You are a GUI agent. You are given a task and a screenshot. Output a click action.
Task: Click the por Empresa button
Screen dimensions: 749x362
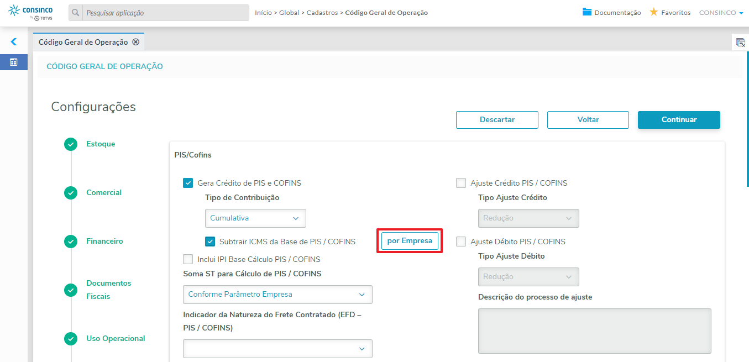[410, 241]
